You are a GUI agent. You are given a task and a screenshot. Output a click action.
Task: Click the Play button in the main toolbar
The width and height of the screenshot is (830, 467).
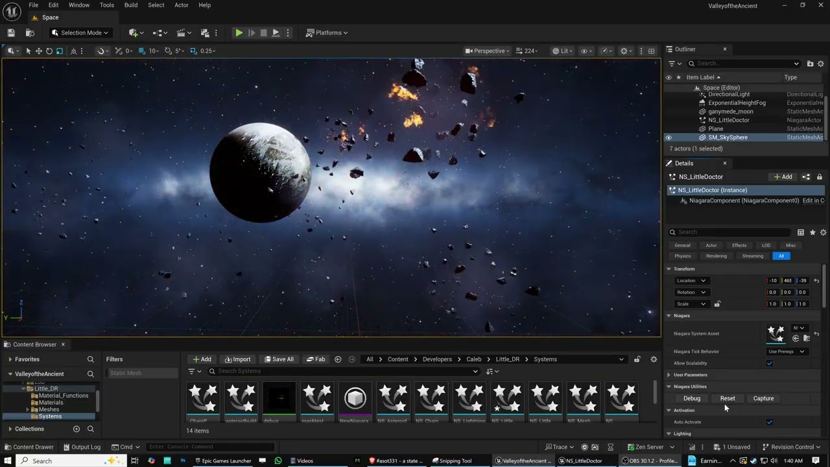[239, 32]
